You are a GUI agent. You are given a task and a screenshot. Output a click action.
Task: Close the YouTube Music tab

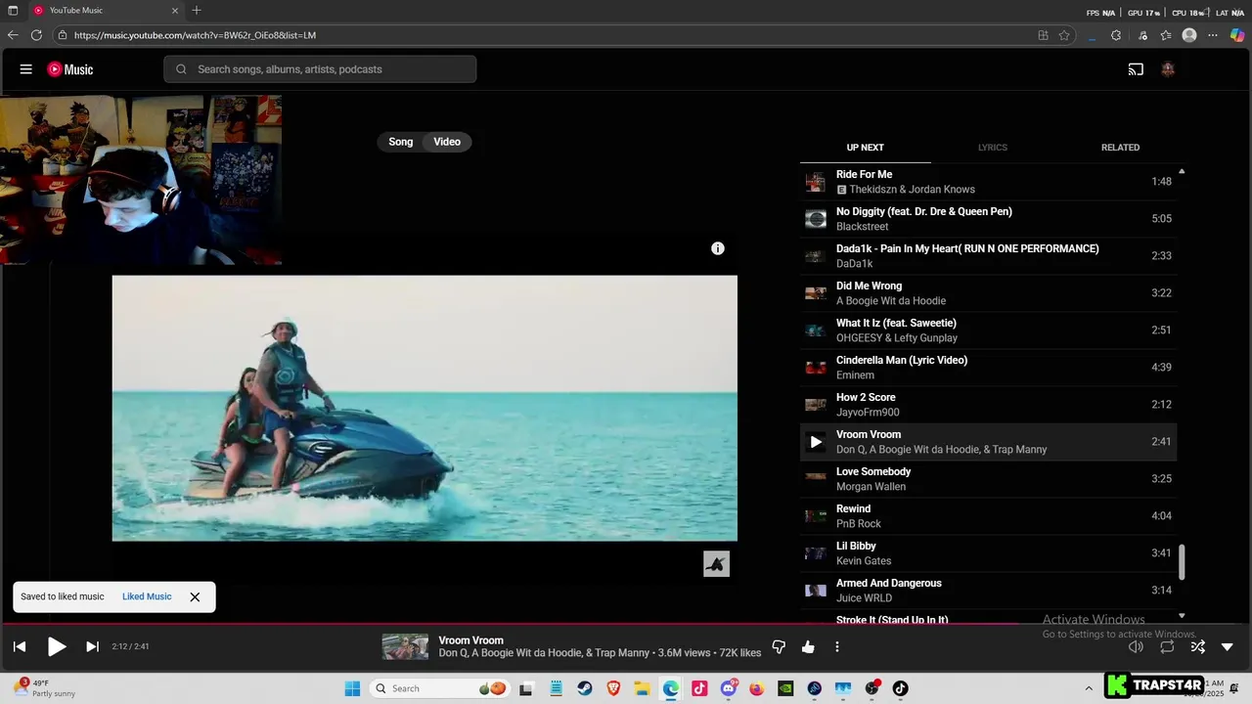tap(175, 10)
